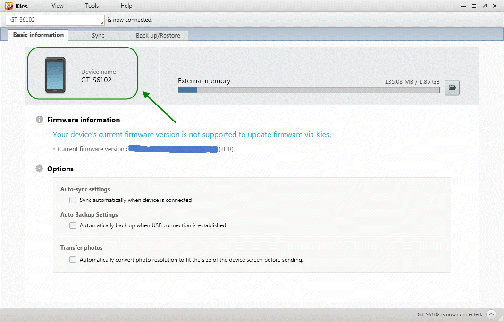Click the 135.03 MB / 1.85 GB value
Screen dimensions: 504x322
(x=412, y=82)
